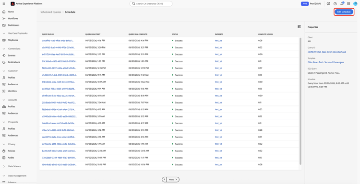The width and height of the screenshot is (360, 184).
Task: Collapse the Accounts section
Action: [x=4, y=100]
